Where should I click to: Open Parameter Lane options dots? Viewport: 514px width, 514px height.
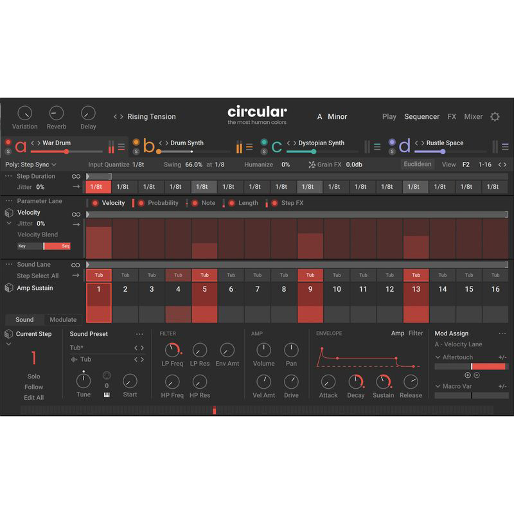8,200
